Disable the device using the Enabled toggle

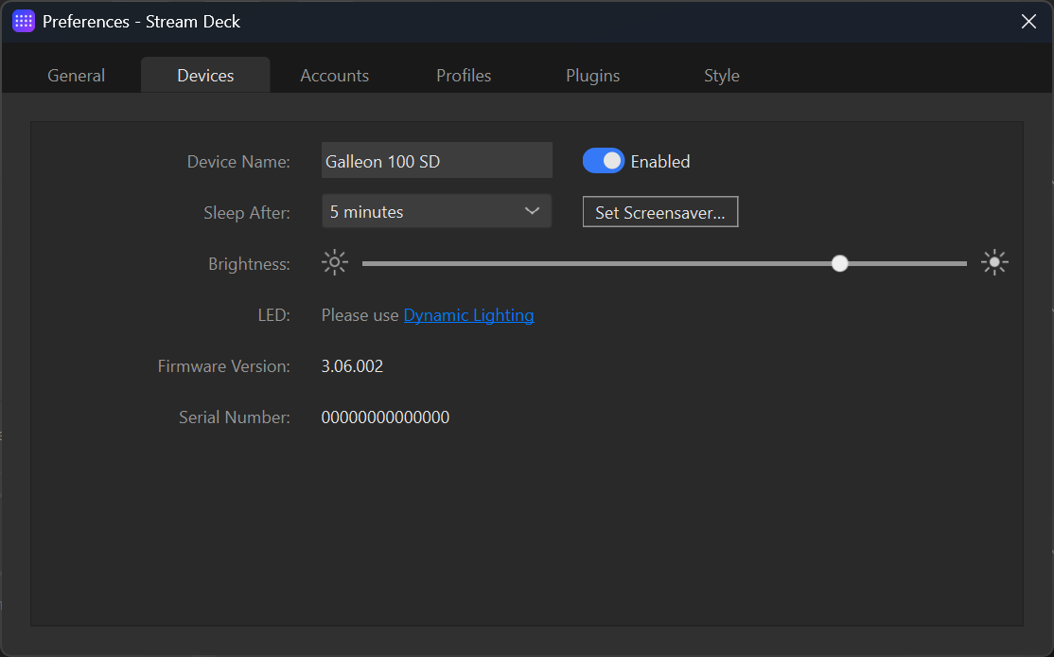[603, 161]
